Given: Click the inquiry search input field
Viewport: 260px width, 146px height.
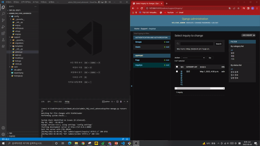Looking at the screenshot, I should (x=197, y=44).
